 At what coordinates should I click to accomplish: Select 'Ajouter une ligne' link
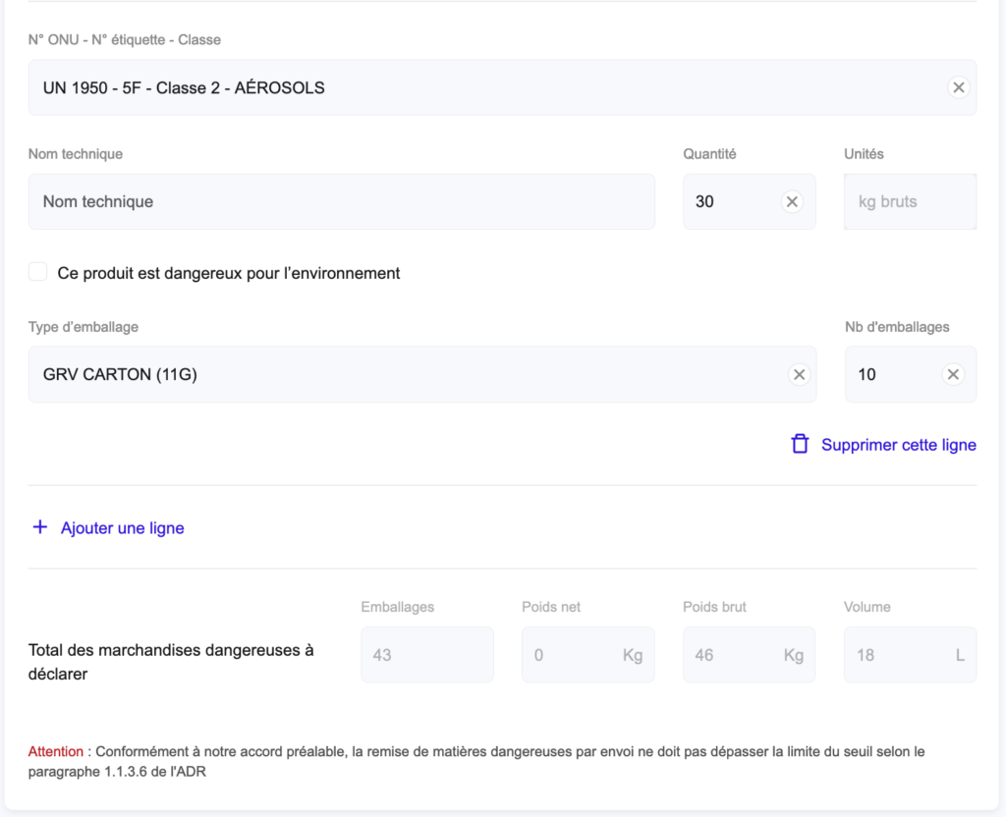[x=122, y=528]
